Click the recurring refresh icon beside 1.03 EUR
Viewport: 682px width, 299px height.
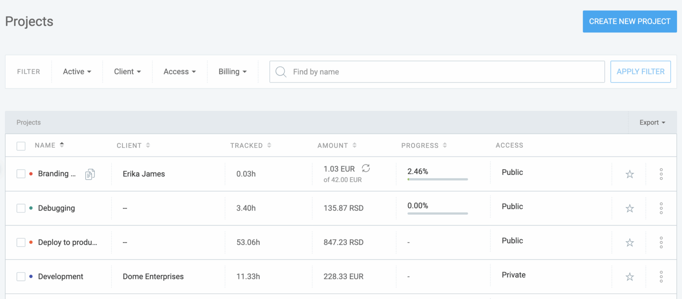(366, 168)
